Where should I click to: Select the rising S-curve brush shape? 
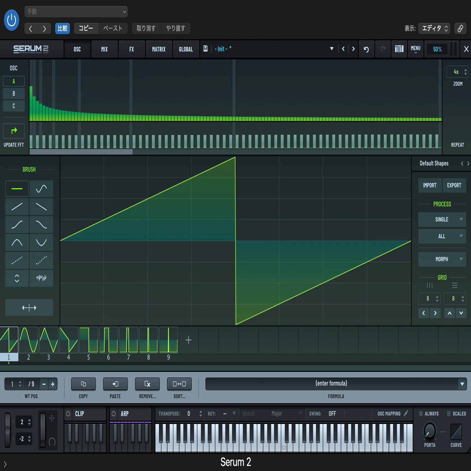pyautogui.click(x=17, y=225)
